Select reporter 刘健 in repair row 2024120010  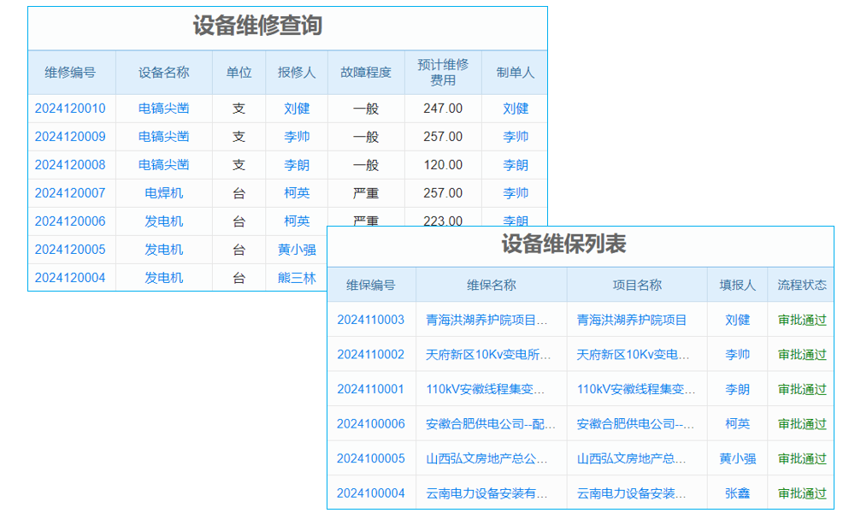(297, 108)
